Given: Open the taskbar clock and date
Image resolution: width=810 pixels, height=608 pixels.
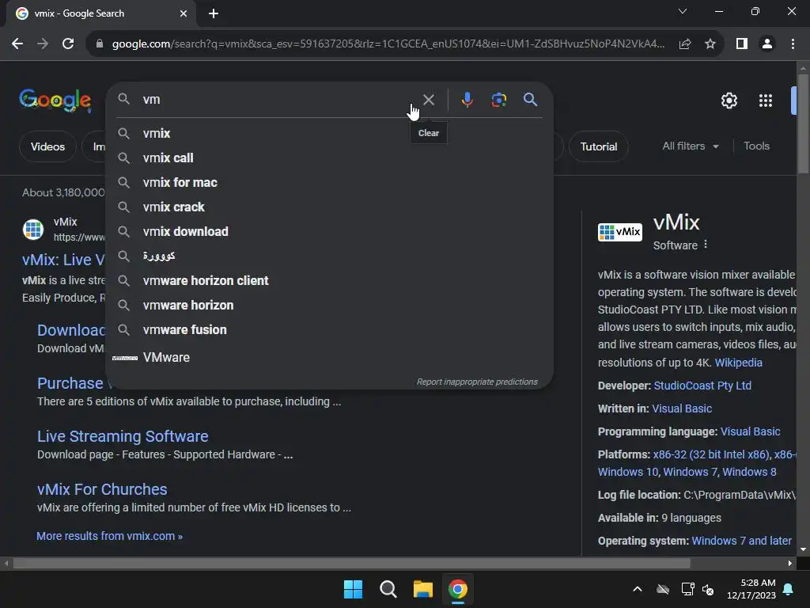Looking at the screenshot, I should (751, 589).
